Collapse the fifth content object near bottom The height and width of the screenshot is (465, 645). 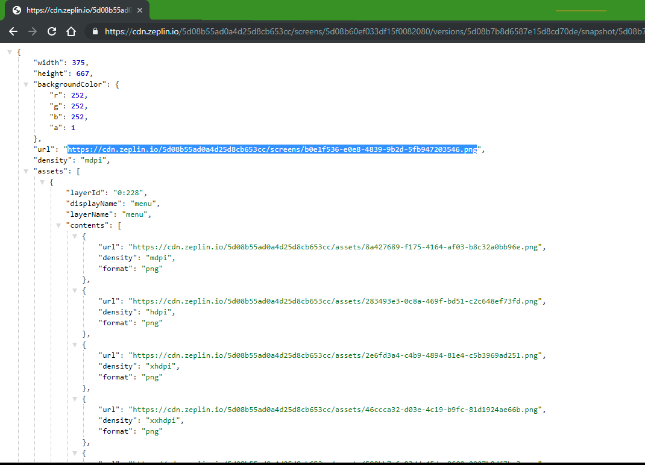point(75,453)
